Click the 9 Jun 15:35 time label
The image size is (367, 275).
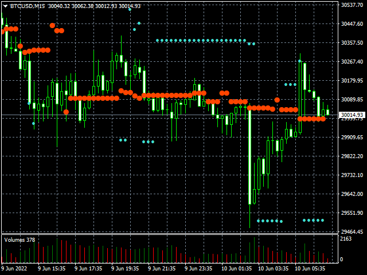coord(52,269)
